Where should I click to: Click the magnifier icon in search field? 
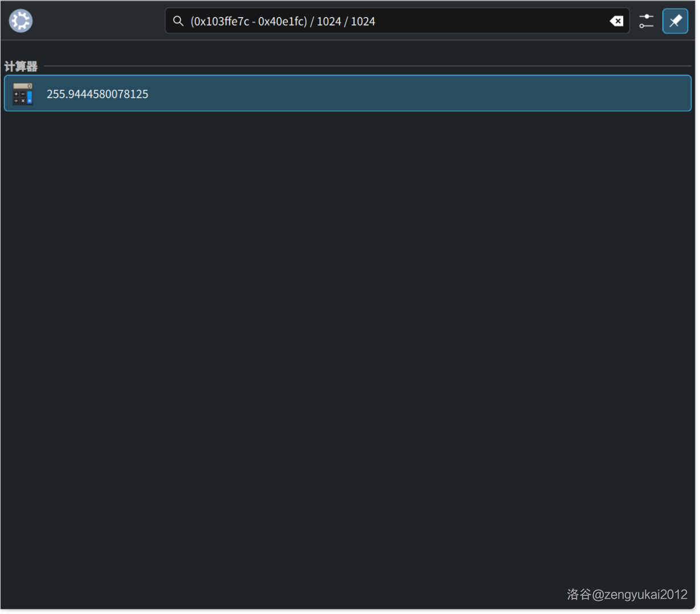click(x=178, y=21)
